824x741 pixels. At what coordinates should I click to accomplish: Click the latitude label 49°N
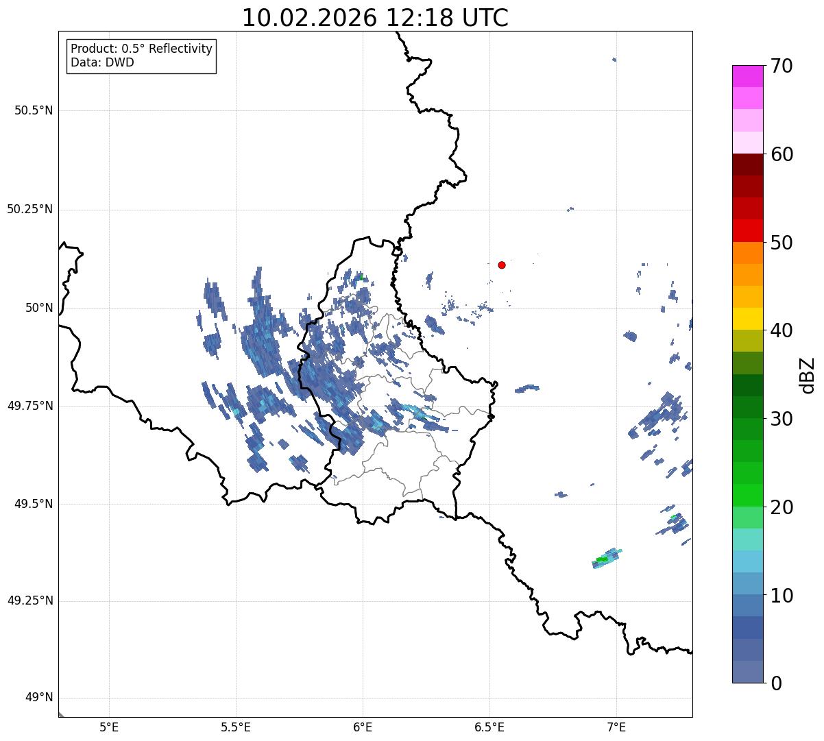[39, 698]
